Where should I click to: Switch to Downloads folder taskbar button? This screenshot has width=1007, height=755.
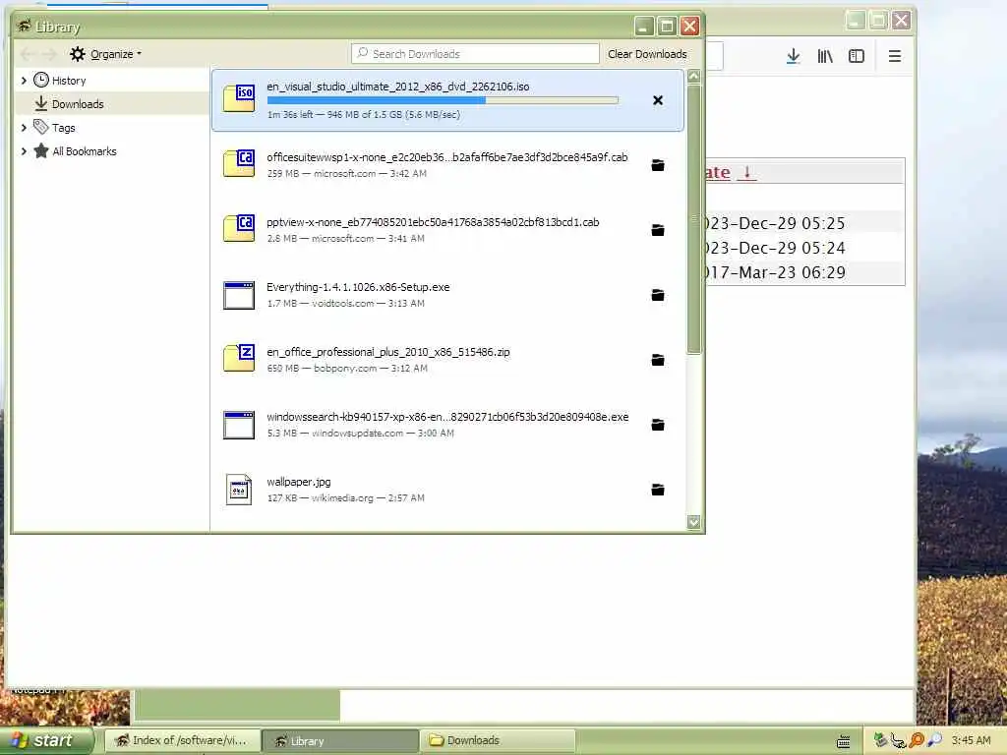(x=497, y=740)
